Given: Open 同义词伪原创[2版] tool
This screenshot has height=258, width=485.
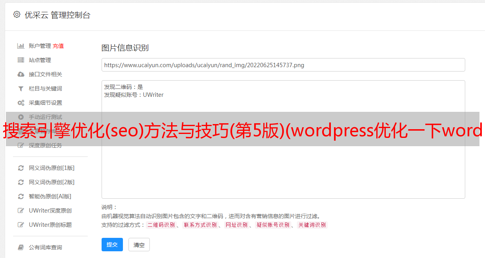Looking at the screenshot, I should coord(52,182).
